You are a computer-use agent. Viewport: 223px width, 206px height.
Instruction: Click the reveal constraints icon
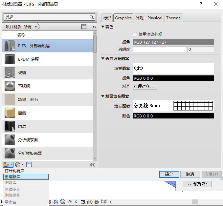pos(104,202)
